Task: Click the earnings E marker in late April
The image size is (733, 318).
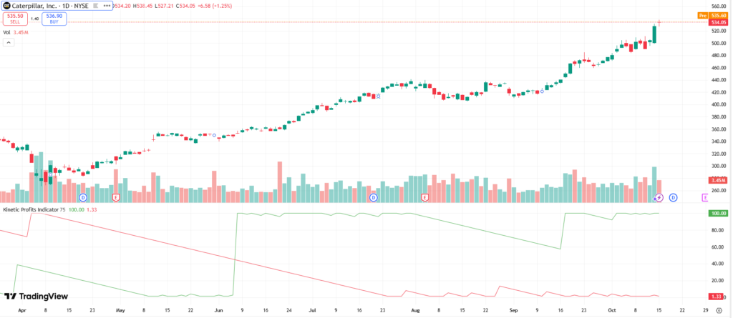Action: [115, 197]
